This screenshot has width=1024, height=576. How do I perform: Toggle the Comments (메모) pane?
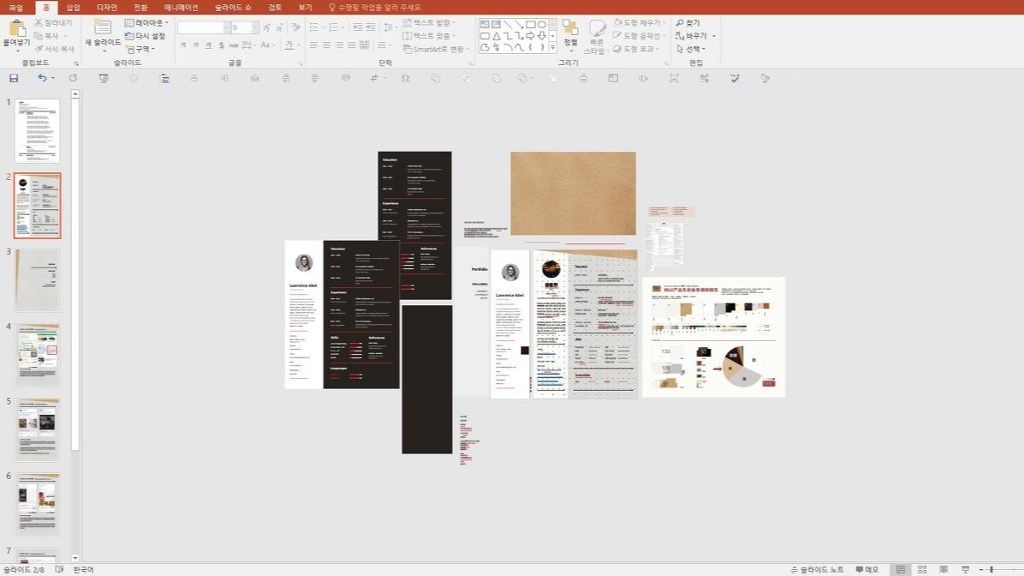point(867,569)
